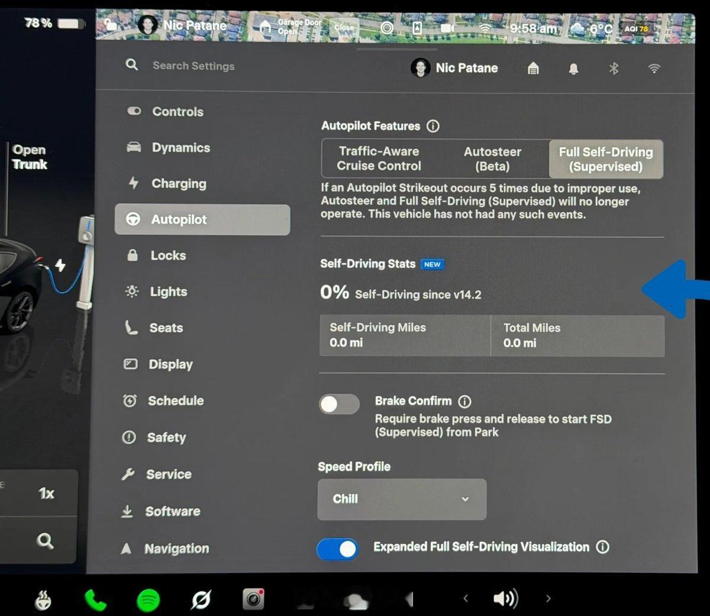Click the Search Settings field
This screenshot has width=710, height=616.
(193, 66)
